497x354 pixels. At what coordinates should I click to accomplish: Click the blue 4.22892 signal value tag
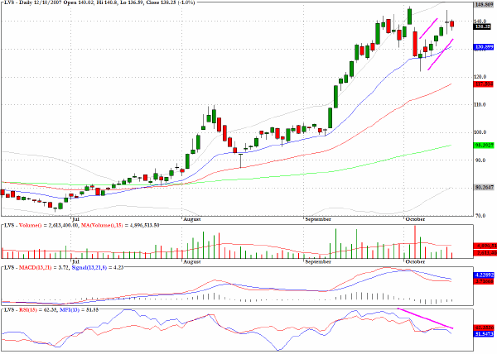point(484,275)
